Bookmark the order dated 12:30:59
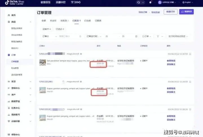The image size is (203, 137). pyautogui.click(x=190, y=54)
